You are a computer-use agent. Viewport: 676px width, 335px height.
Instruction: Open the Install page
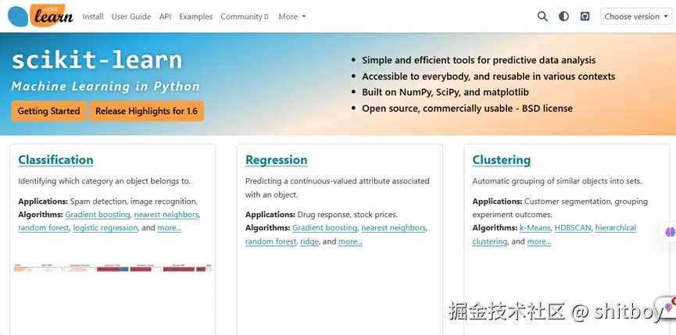point(93,16)
